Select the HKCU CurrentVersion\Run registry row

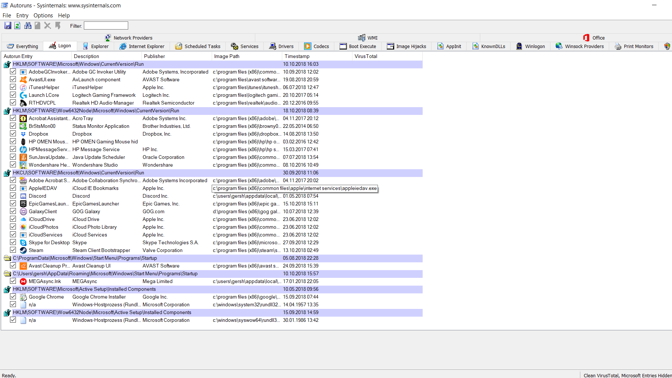point(213,173)
